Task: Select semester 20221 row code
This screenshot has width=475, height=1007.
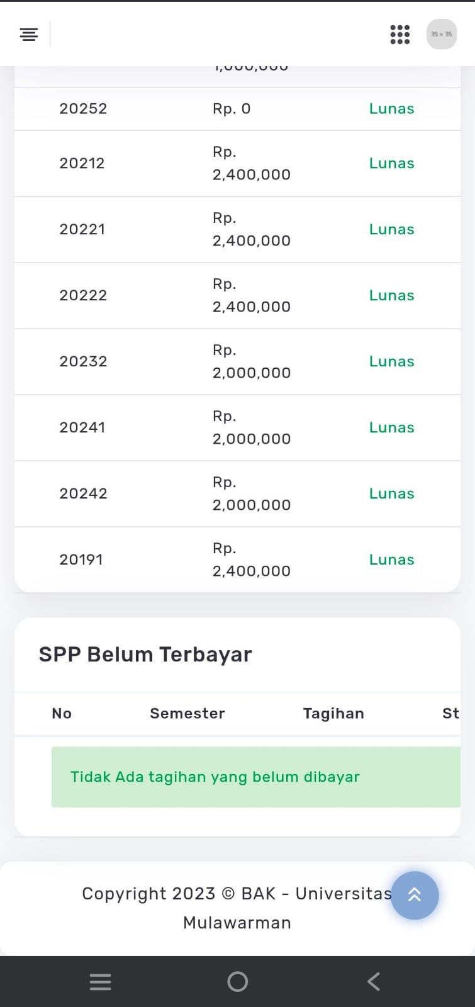Action: point(82,230)
